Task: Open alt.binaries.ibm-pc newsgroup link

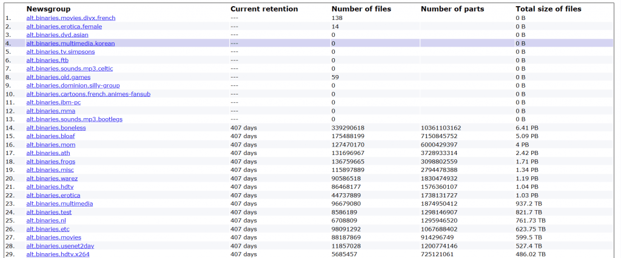Action: point(53,102)
